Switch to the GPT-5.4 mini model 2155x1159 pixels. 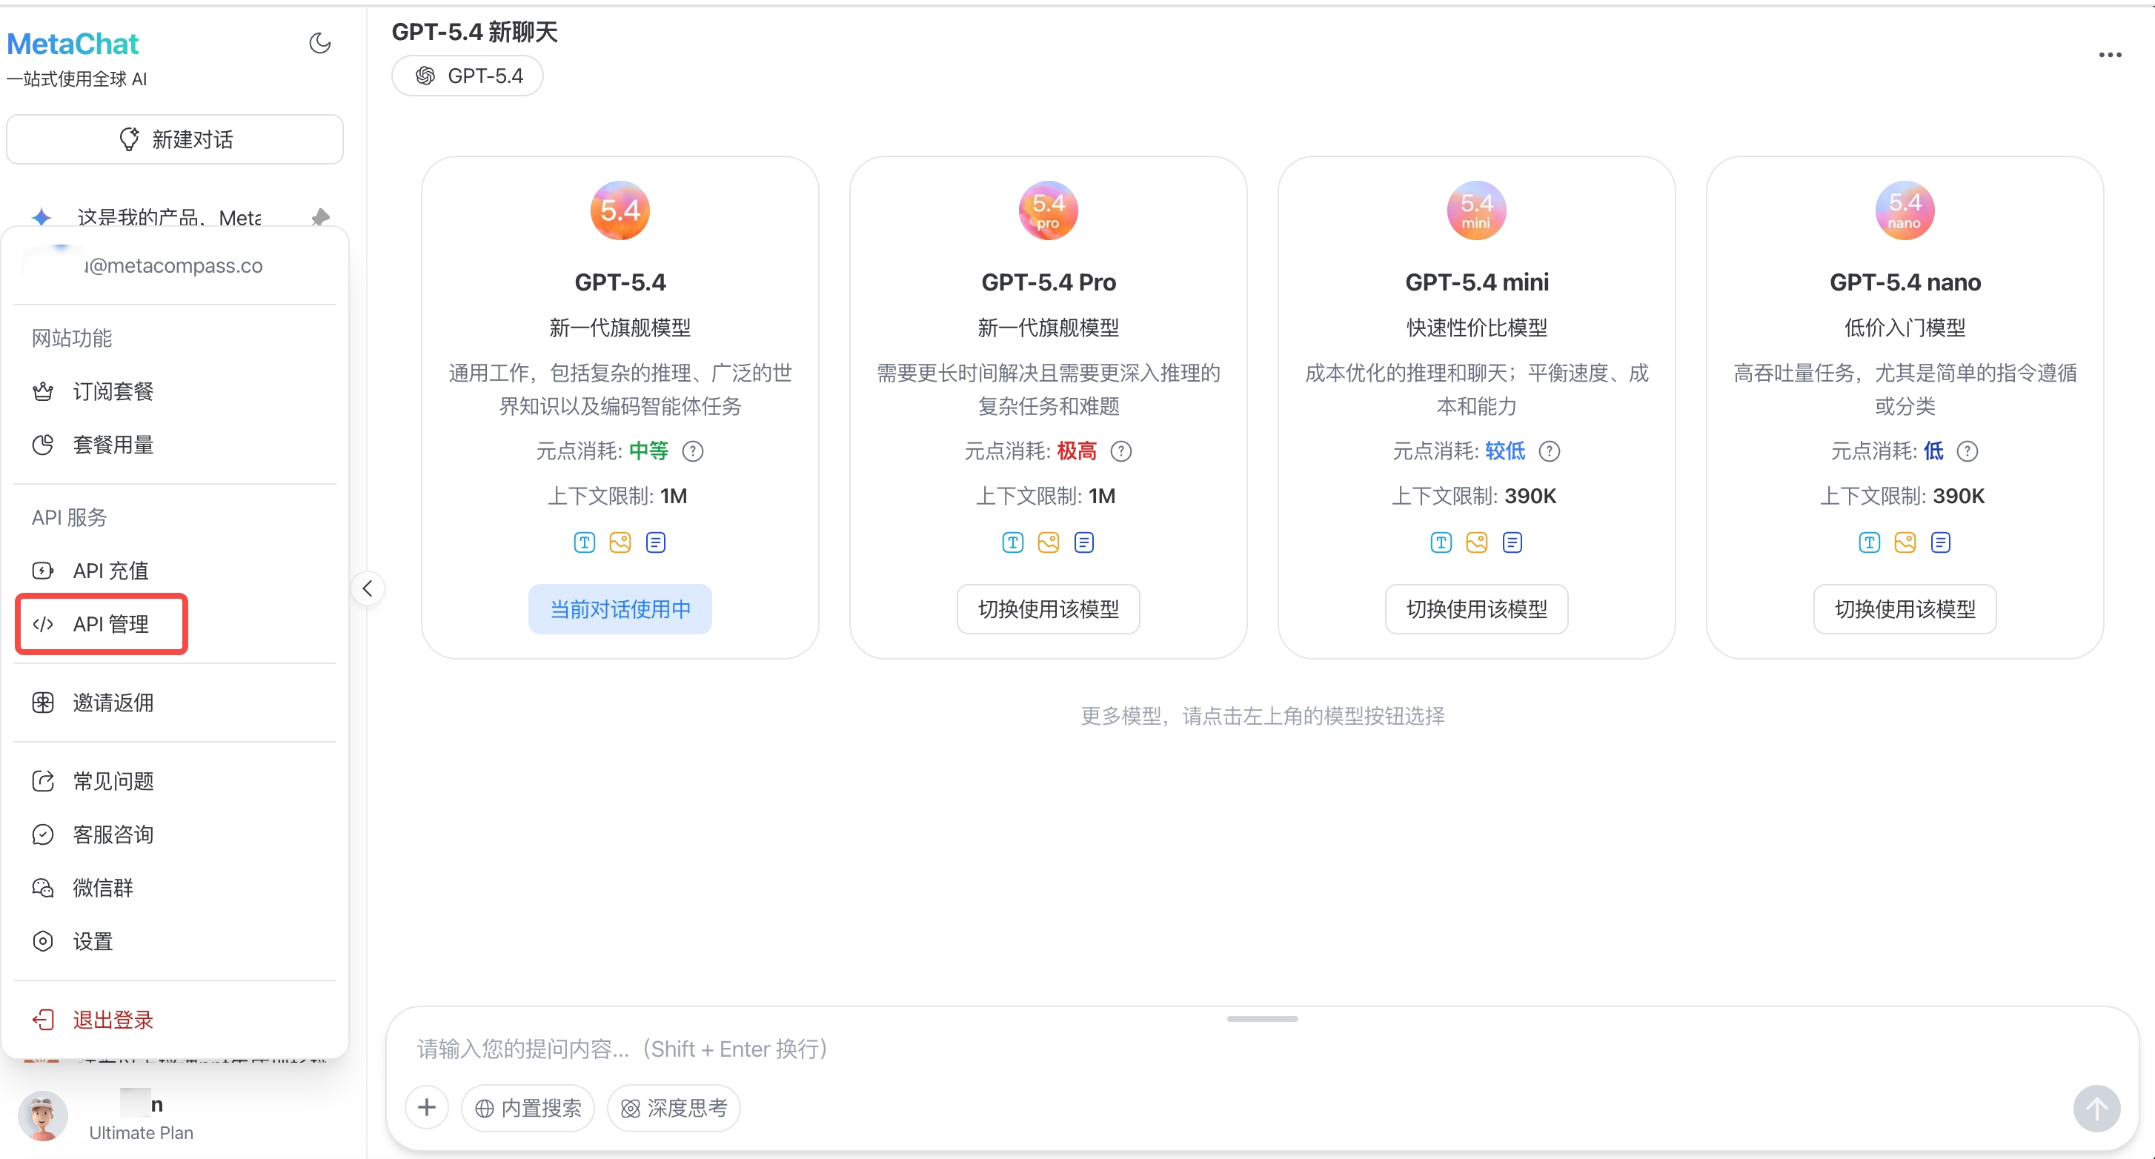tap(1476, 609)
